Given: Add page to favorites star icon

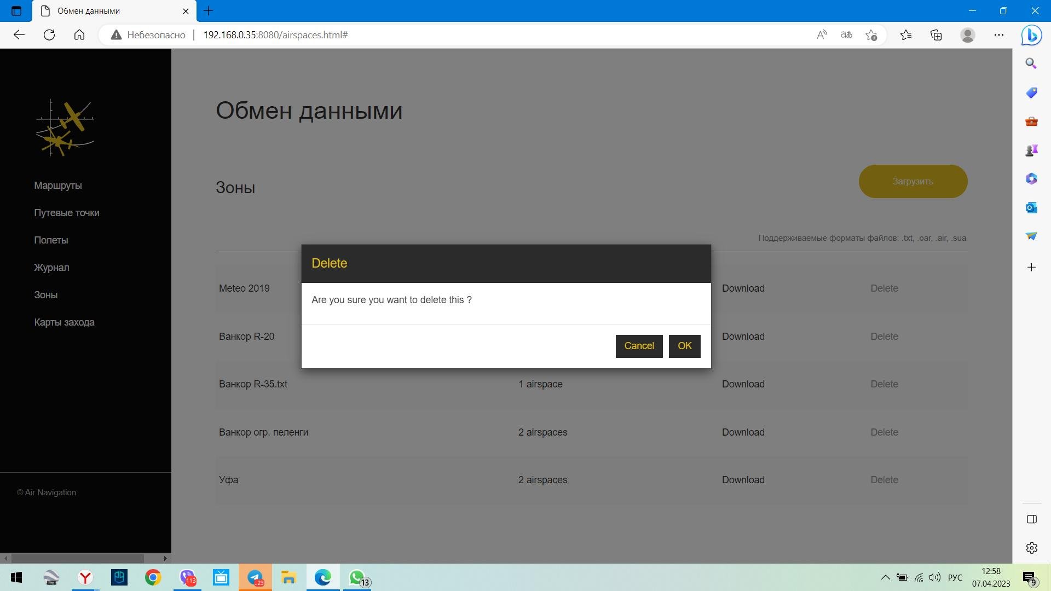Looking at the screenshot, I should [871, 35].
